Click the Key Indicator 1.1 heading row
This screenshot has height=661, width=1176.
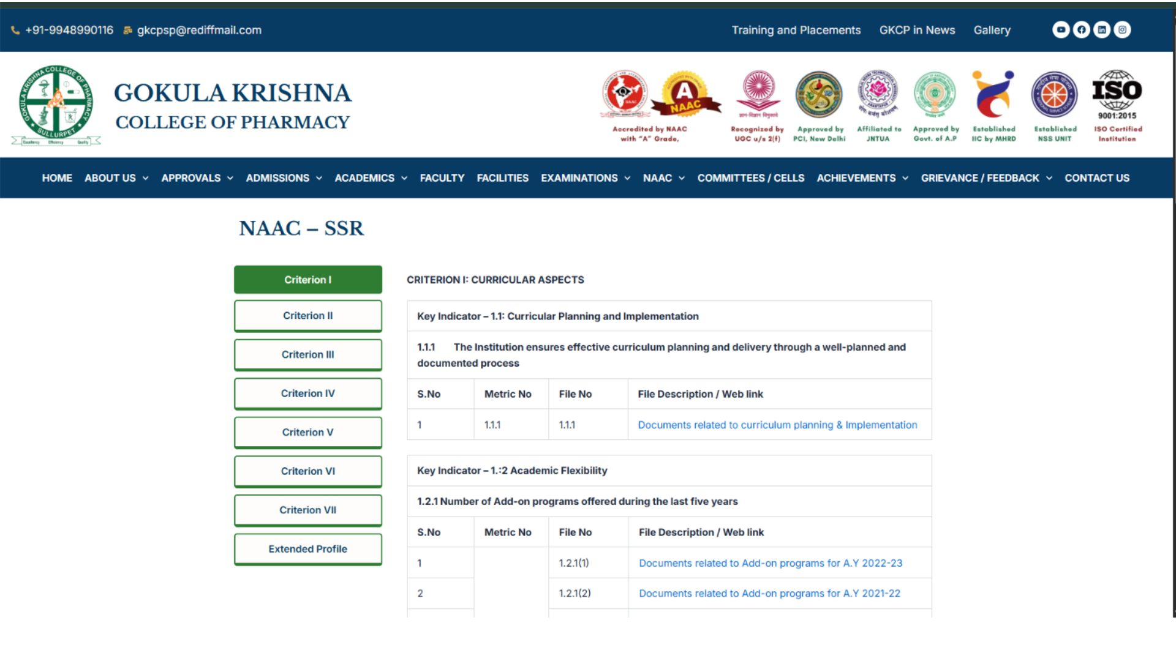click(x=669, y=316)
